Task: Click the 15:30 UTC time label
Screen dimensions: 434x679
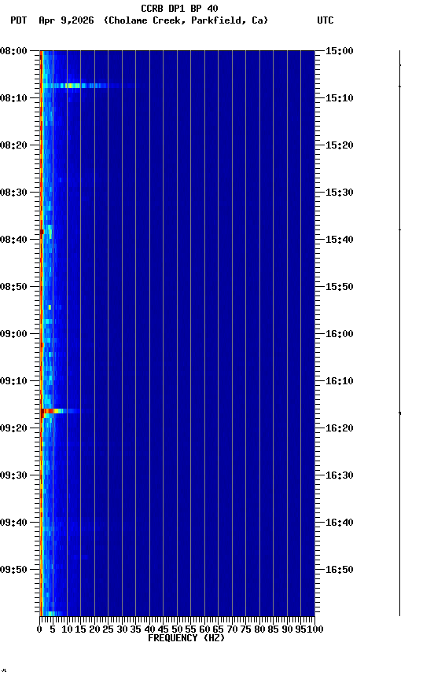Action: 340,193
